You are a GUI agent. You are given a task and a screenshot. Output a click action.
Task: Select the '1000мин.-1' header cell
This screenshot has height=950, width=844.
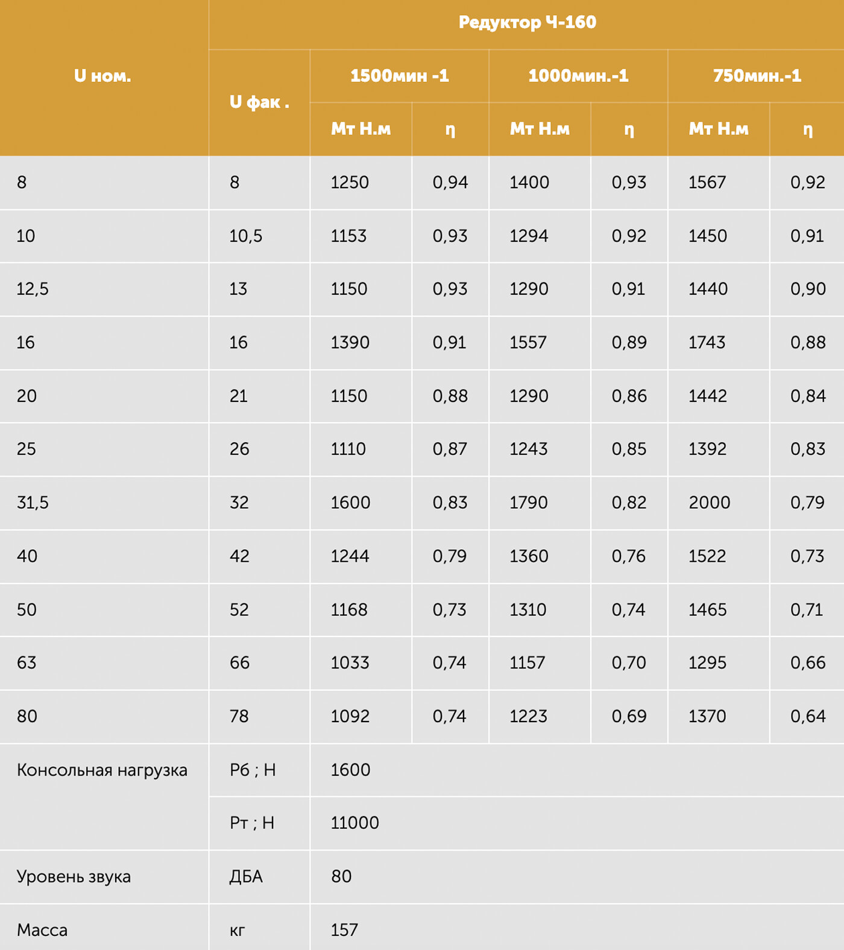578,76
